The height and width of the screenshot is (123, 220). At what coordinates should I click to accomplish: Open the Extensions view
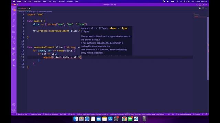point(14,31)
